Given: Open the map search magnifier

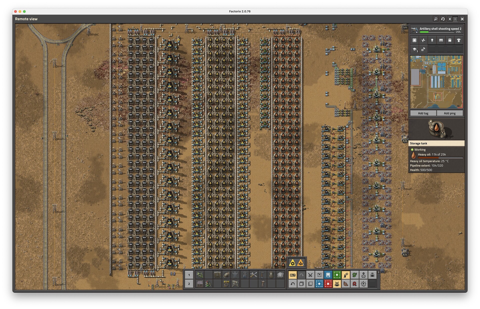Looking at the screenshot, I should (435, 19).
